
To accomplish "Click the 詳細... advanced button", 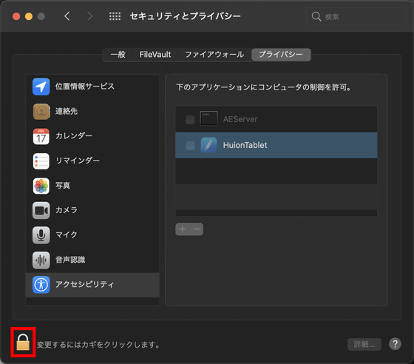I will click(364, 344).
